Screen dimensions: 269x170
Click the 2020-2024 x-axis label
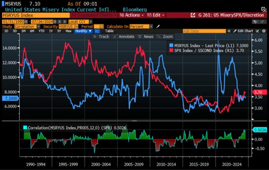[231, 164]
